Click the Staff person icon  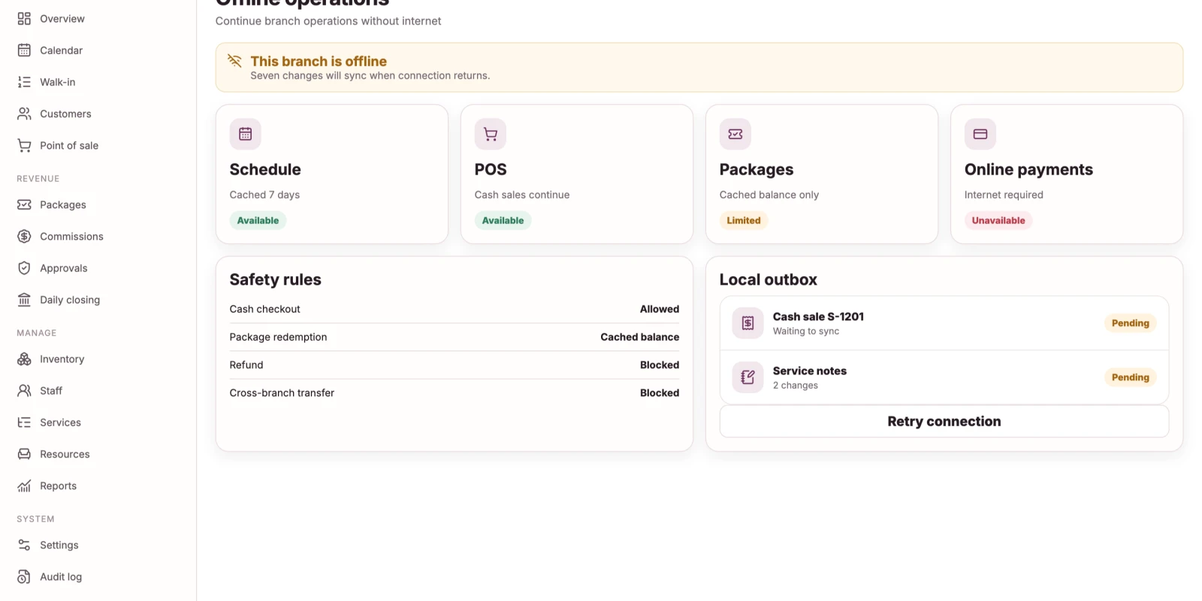pyautogui.click(x=24, y=391)
